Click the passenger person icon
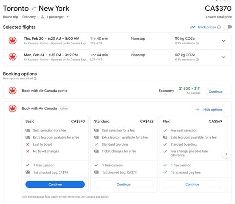Image resolution: width=235 pixels, height=204 pixels. pyautogui.click(x=42, y=17)
